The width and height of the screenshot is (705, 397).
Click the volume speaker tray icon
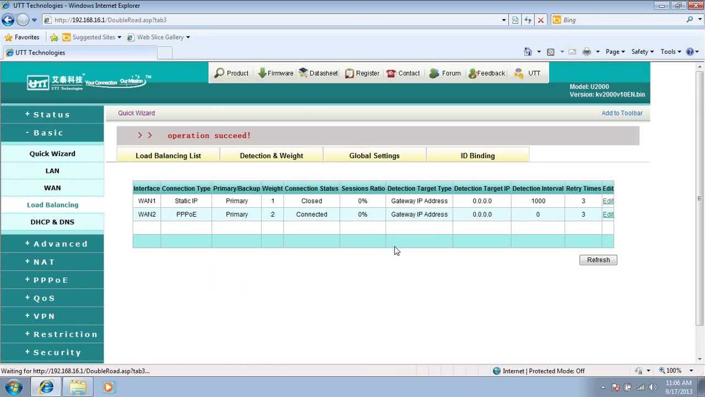click(x=653, y=387)
